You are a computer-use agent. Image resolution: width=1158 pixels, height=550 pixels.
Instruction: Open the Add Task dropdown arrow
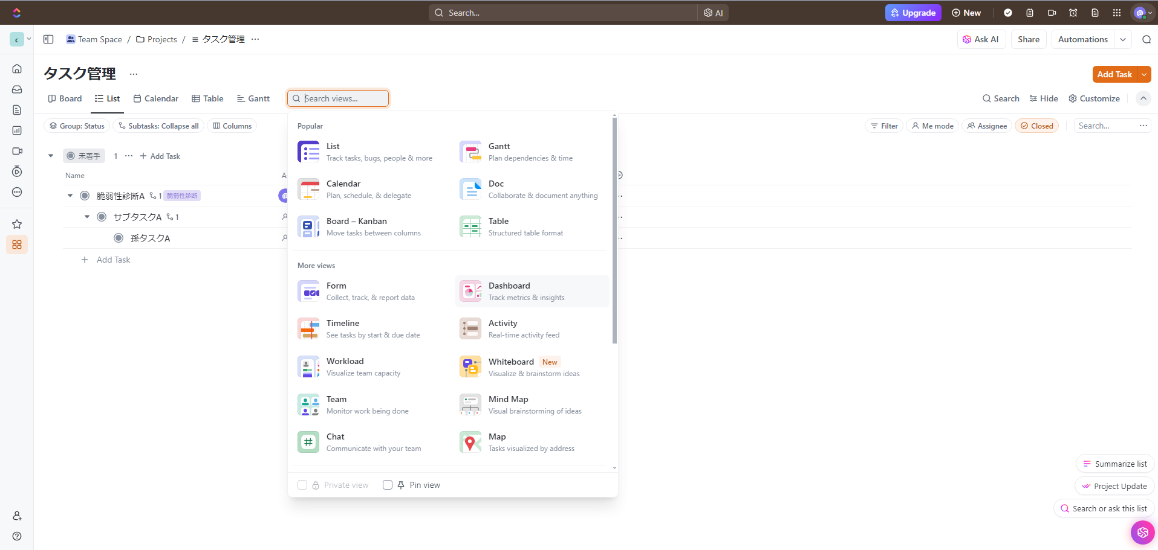1144,74
